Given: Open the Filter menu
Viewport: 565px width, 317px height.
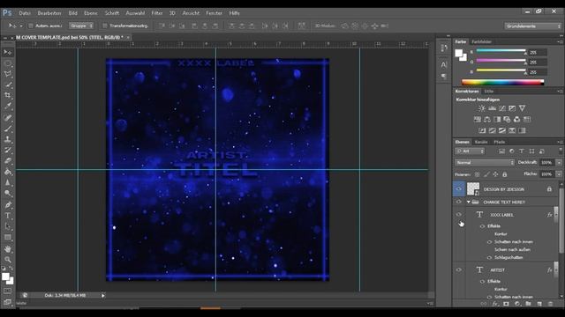Looking at the screenshot, I should 157,13.
